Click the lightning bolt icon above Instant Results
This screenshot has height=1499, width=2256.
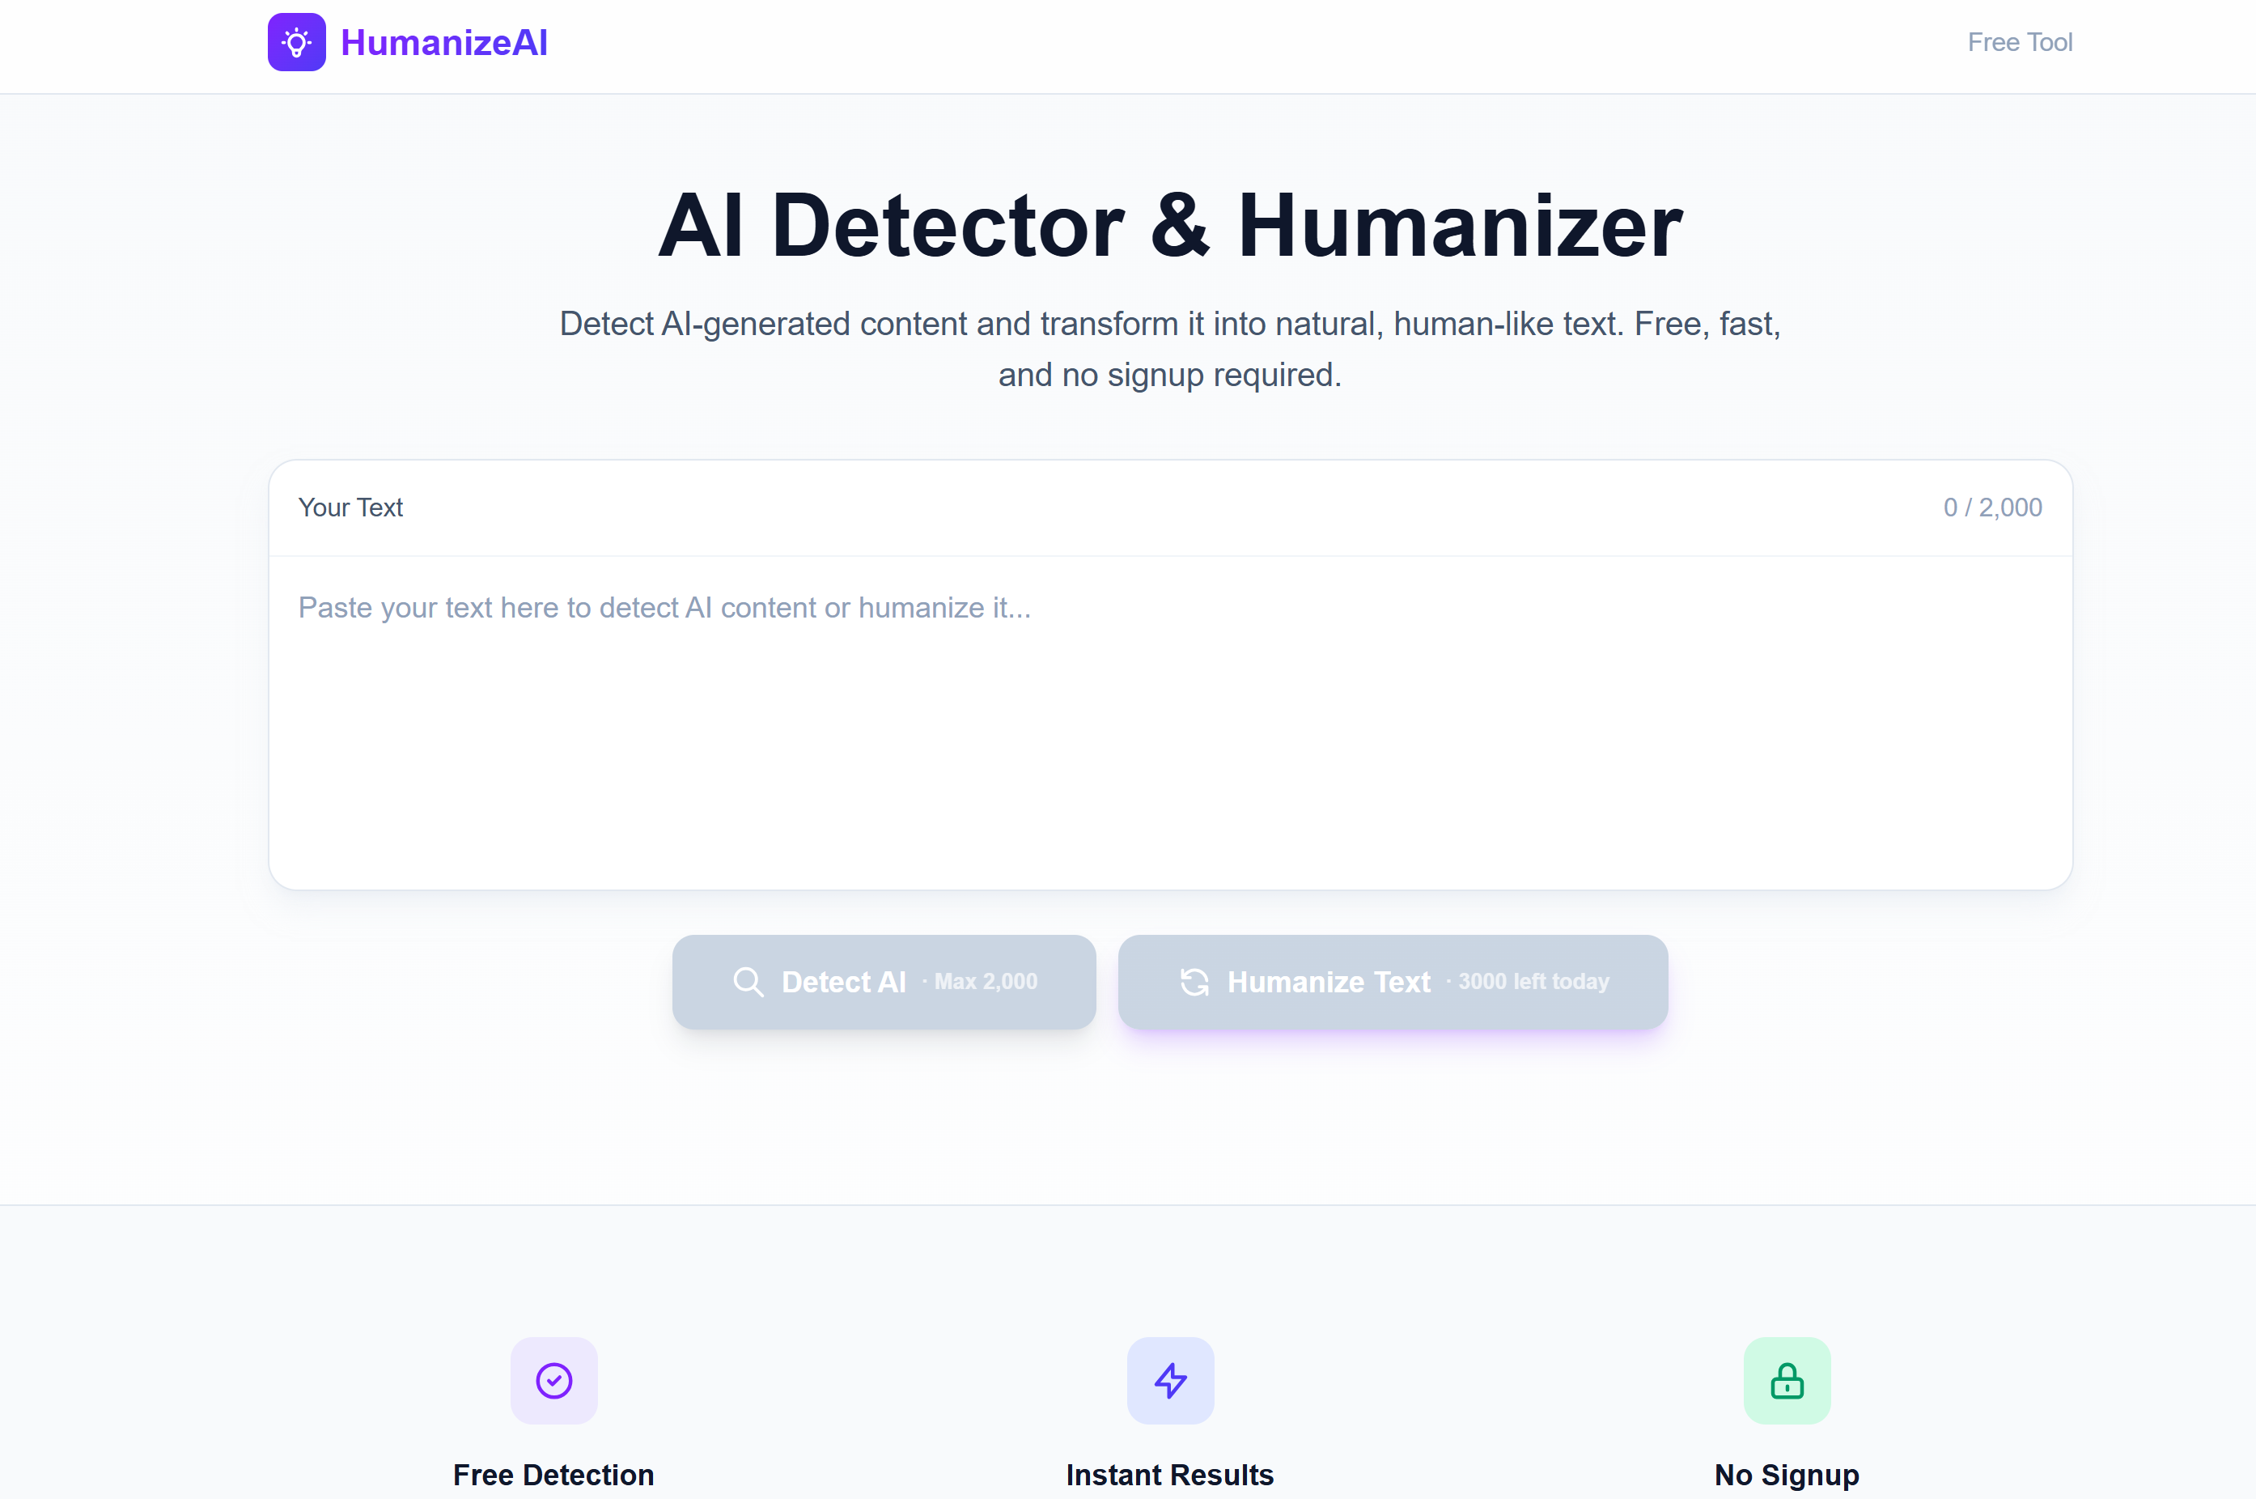click(1171, 1381)
